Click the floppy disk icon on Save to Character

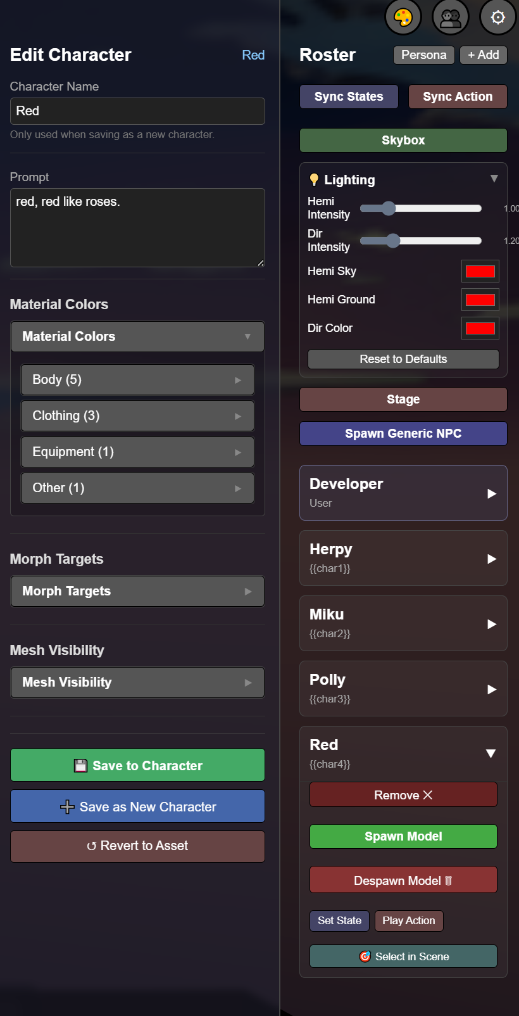(x=80, y=765)
